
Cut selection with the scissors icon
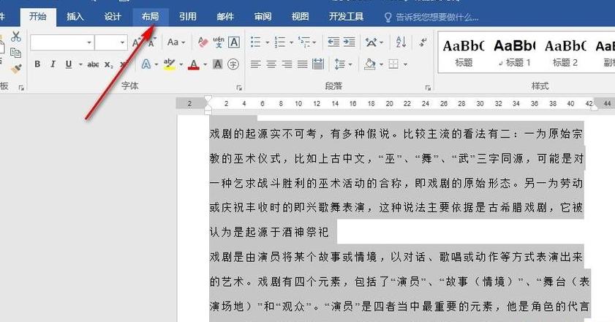(15, 37)
